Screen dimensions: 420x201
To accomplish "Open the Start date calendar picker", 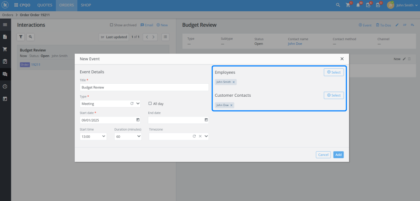I will tap(138, 120).
